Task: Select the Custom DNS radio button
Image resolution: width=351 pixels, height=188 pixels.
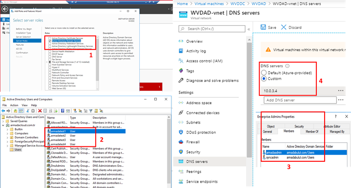Action: [264, 78]
